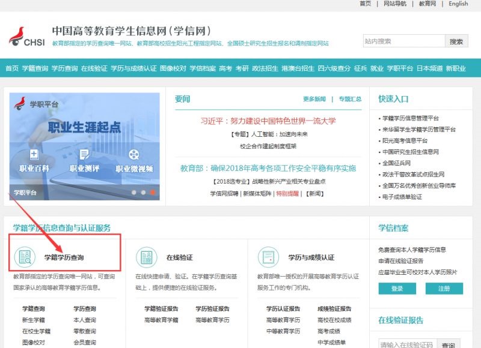Open 阳光高考信息平台 quick link
481x348 pixels.
tap(405, 140)
